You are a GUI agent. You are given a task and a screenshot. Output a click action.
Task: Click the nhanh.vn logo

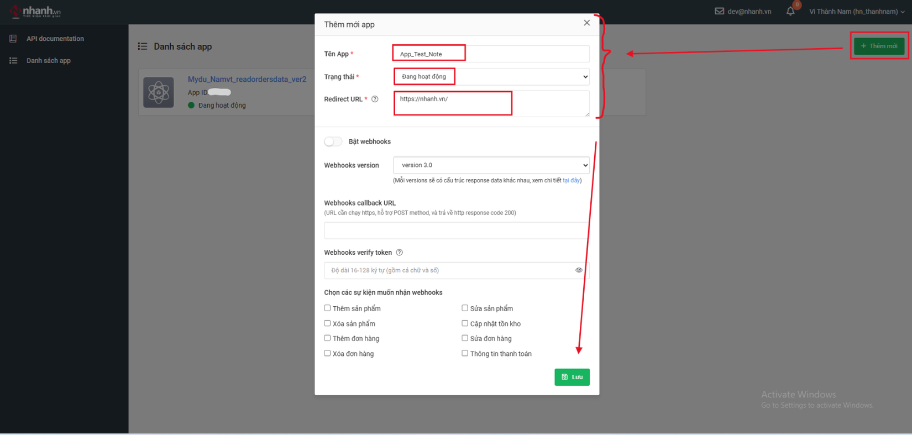35,12
